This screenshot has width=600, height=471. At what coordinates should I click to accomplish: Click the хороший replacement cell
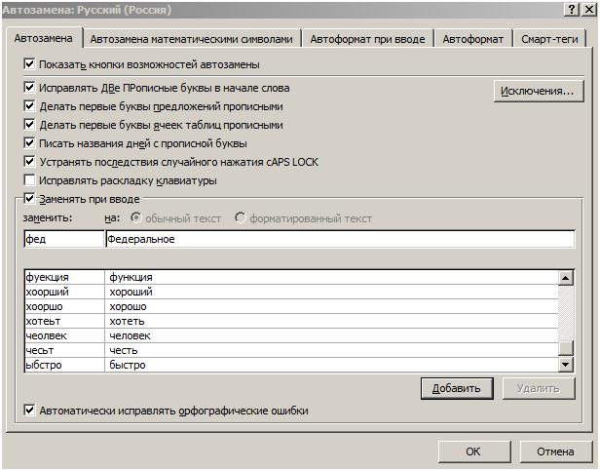(331, 292)
